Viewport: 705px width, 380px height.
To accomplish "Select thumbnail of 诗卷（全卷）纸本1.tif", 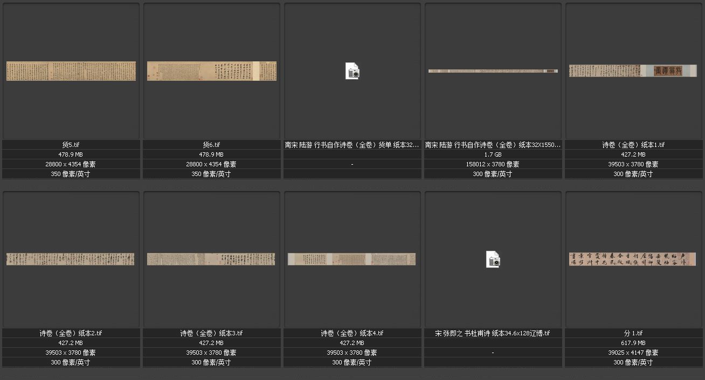I will 633,71.
